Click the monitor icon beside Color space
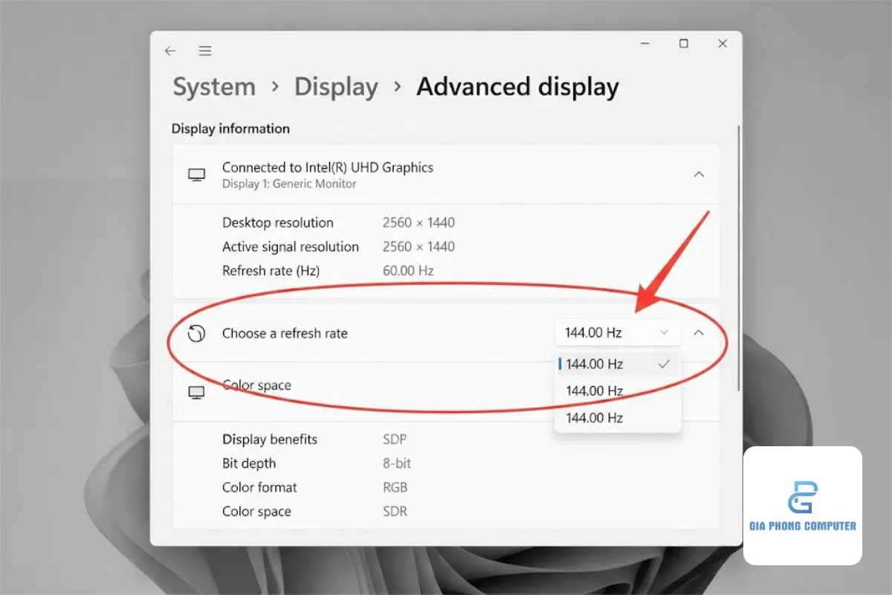 196,392
